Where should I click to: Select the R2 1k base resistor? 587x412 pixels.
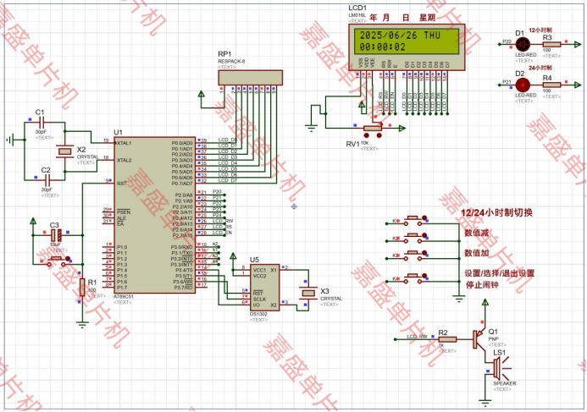[447, 339]
